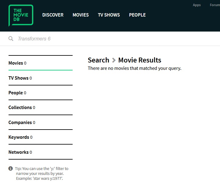Select the Collections 0 results tab
This screenshot has height=185, width=220.
[x=41, y=108]
